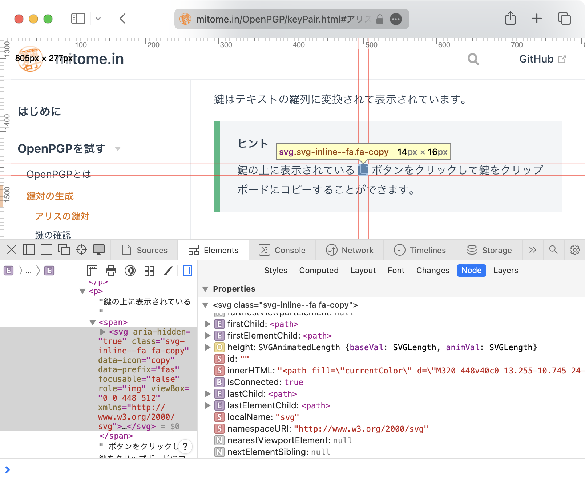Open the site search magnifier icon
585x480 pixels.
[473, 59]
